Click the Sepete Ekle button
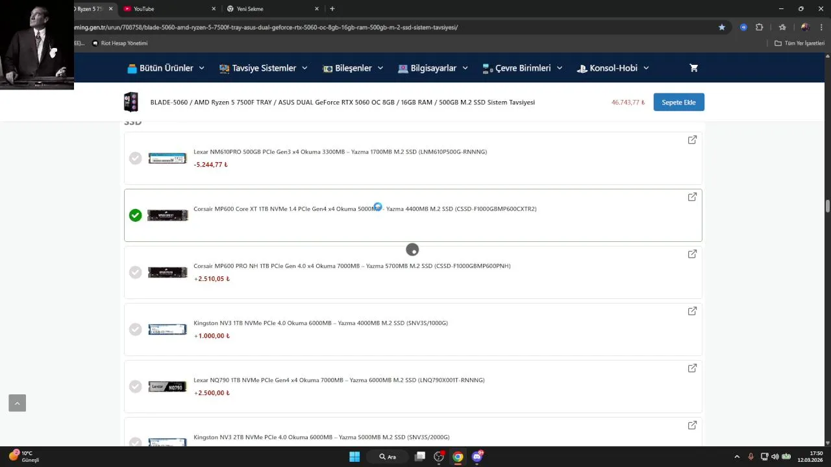The height and width of the screenshot is (467, 831). [678, 102]
